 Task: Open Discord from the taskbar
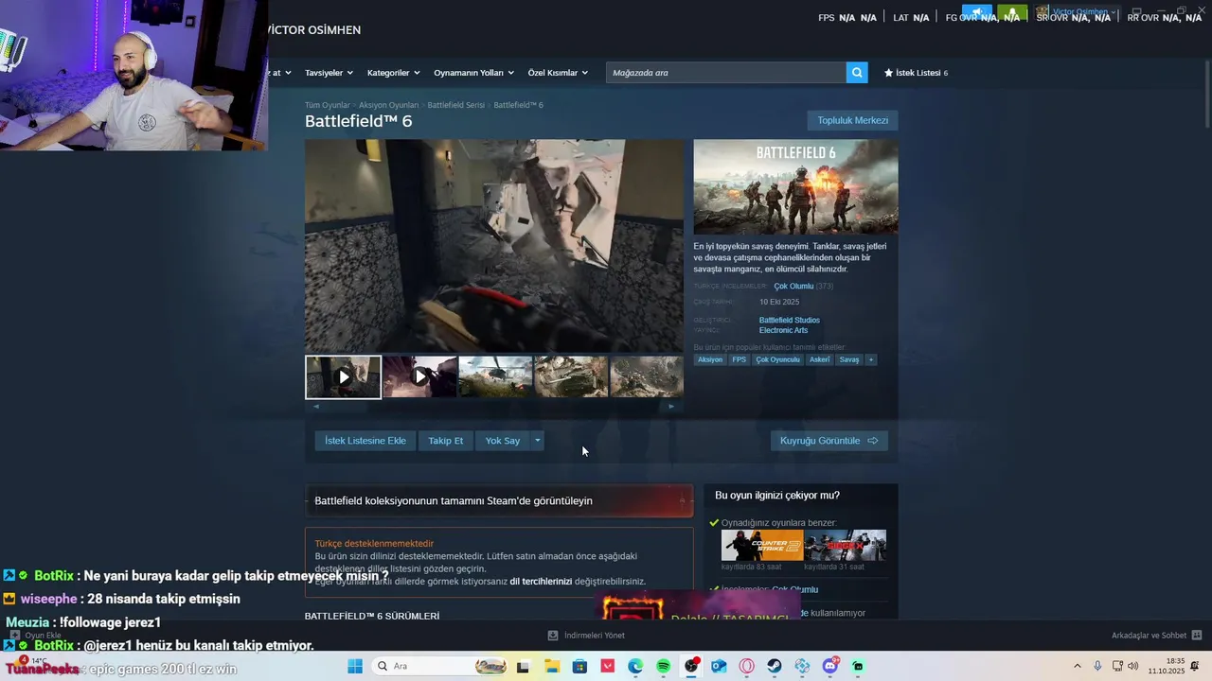(x=830, y=667)
